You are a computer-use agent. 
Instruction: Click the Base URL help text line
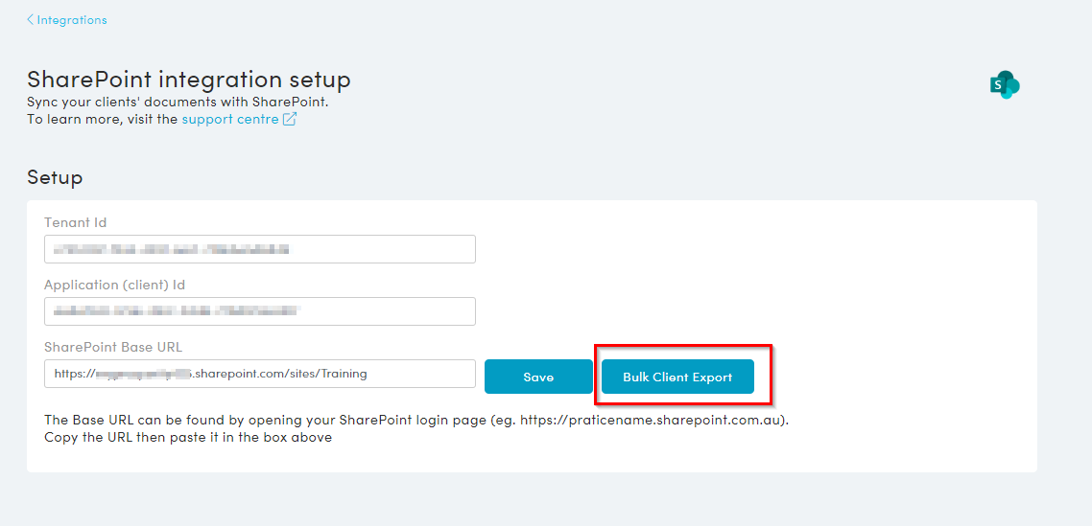pyautogui.click(x=416, y=421)
